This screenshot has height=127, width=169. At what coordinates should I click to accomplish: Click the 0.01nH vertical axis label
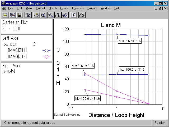[58, 66]
